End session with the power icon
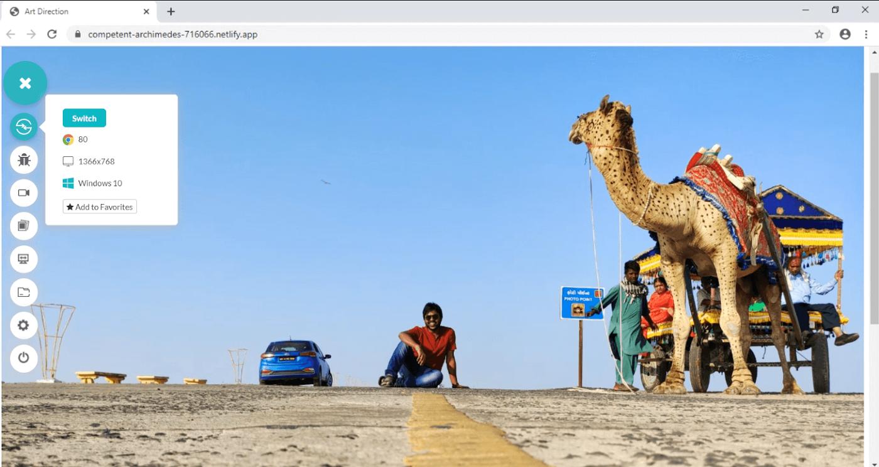This screenshot has height=467, width=879. 24,358
